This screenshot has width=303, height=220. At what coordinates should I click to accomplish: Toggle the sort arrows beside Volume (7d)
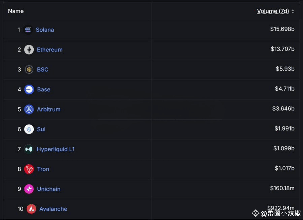[x=293, y=11]
